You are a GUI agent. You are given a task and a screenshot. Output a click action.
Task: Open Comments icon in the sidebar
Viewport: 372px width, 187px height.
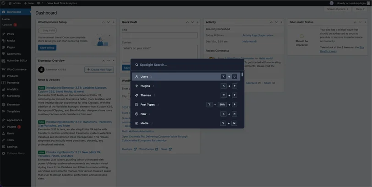[4, 54]
